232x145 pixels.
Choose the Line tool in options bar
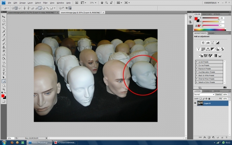point(48,8)
